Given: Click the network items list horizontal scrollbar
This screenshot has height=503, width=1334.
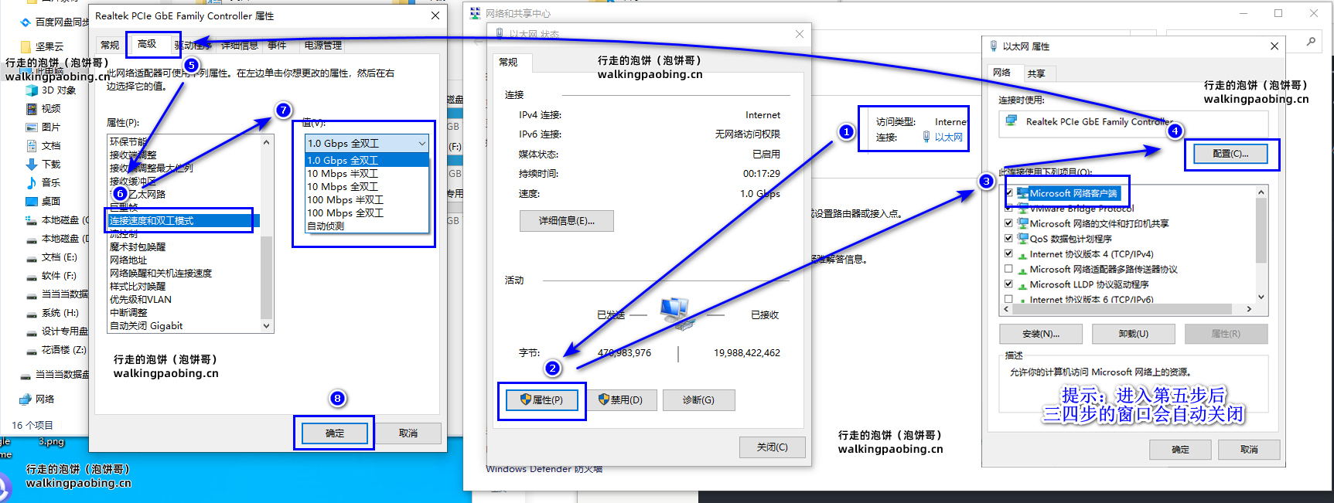Looking at the screenshot, I should click(x=1128, y=308).
